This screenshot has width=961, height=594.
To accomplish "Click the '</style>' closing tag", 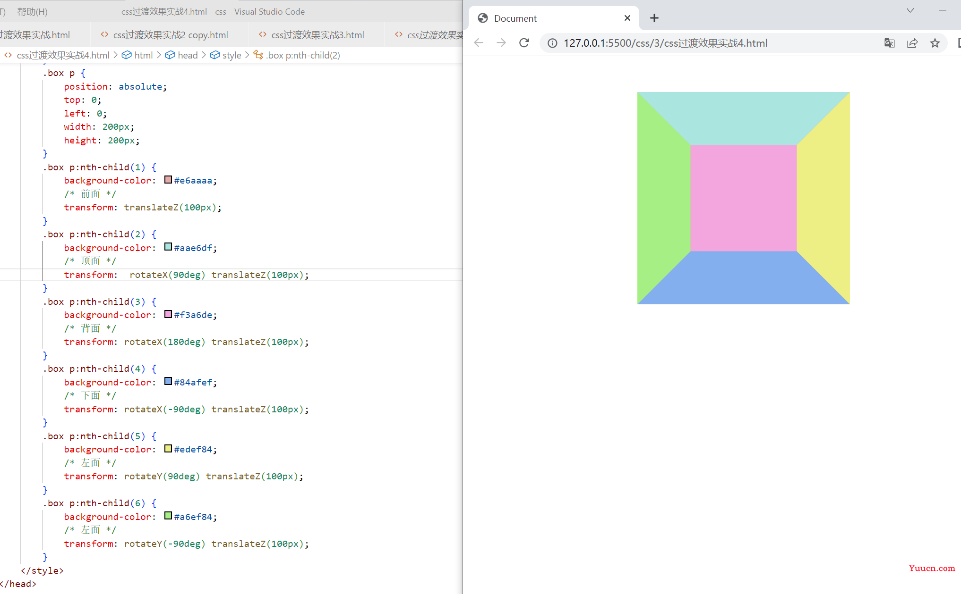I will (x=42, y=570).
